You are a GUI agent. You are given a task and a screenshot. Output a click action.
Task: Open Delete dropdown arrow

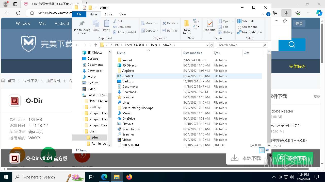[177, 23]
